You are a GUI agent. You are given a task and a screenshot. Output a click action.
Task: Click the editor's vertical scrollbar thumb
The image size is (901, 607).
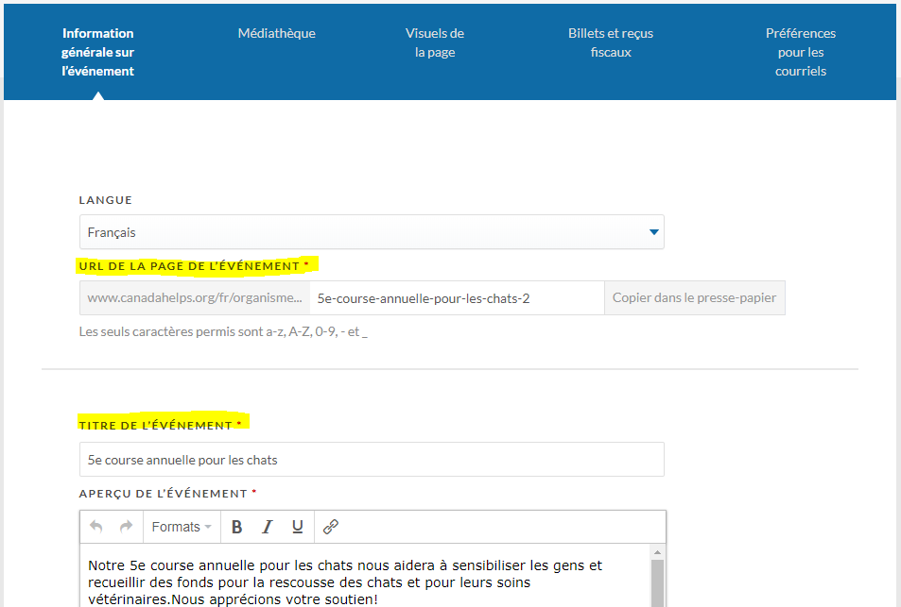[x=658, y=581]
